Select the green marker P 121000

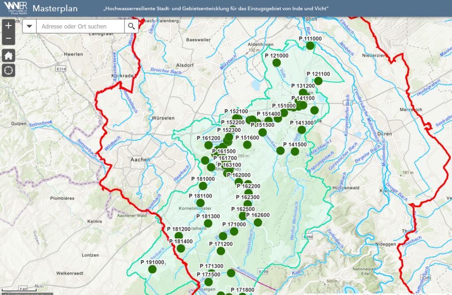coord(277,63)
